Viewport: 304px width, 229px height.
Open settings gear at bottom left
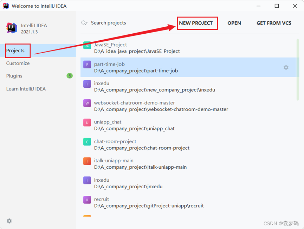pos(9,221)
